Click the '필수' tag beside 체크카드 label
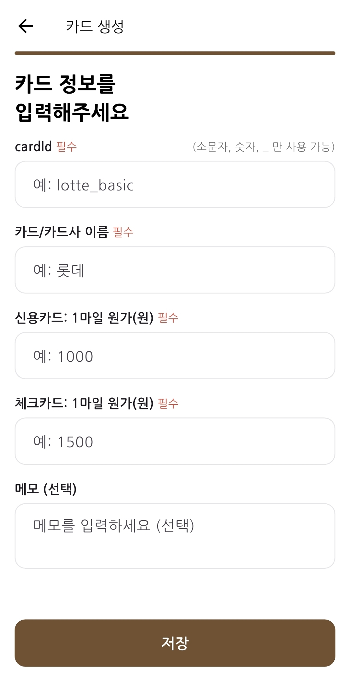Image resolution: width=350 pixels, height=685 pixels. pyautogui.click(x=168, y=403)
